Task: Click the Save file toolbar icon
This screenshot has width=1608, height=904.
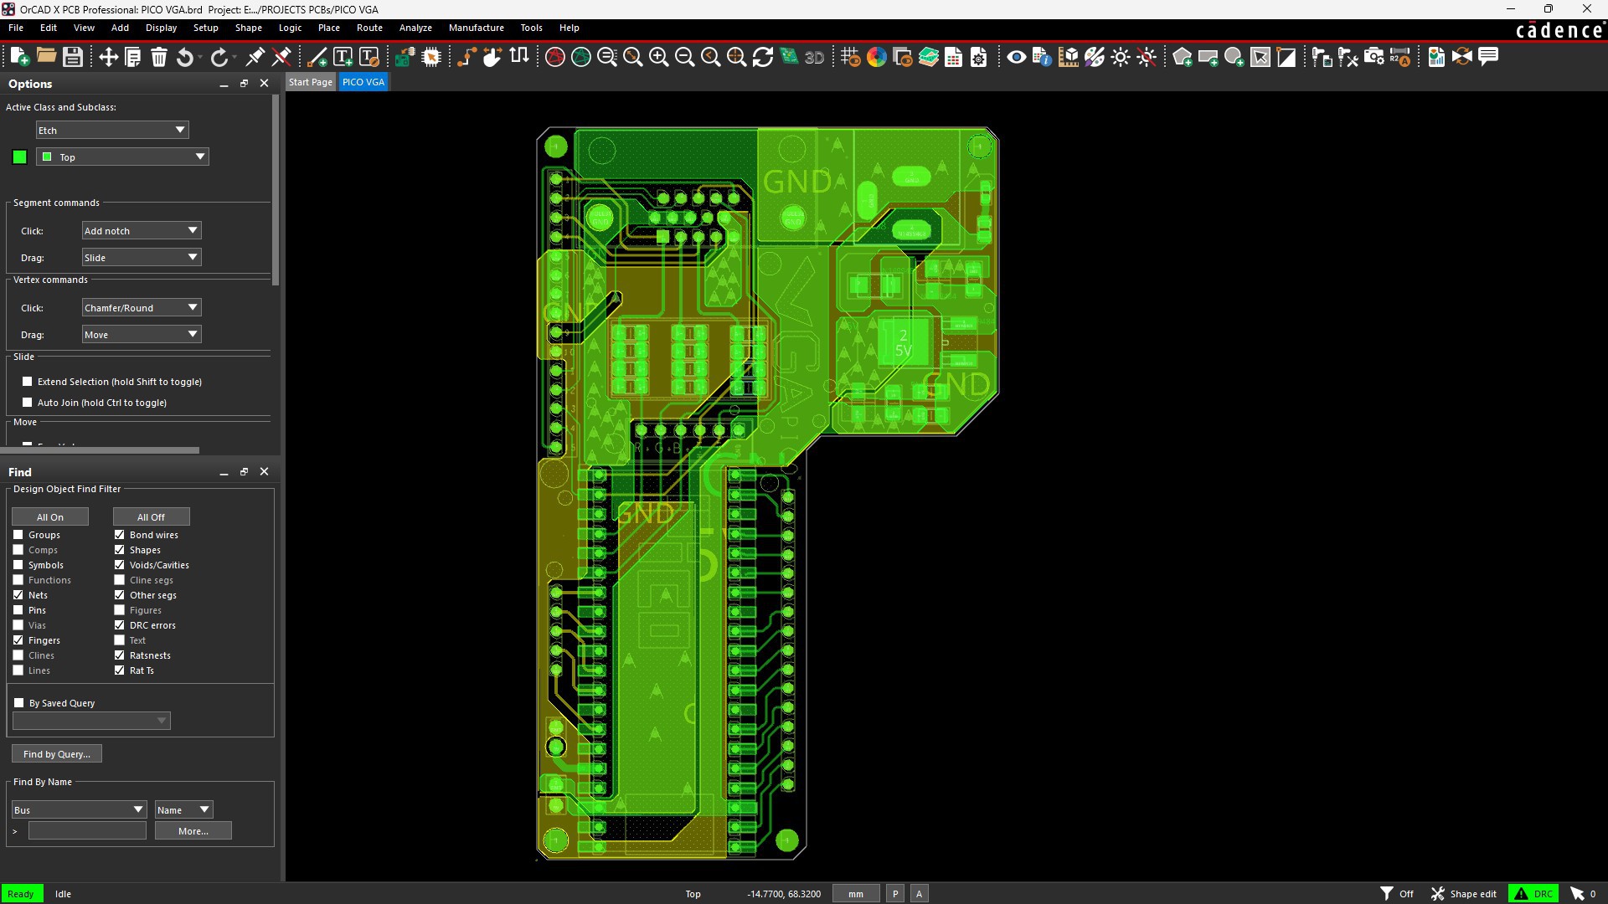Action: [x=73, y=57]
